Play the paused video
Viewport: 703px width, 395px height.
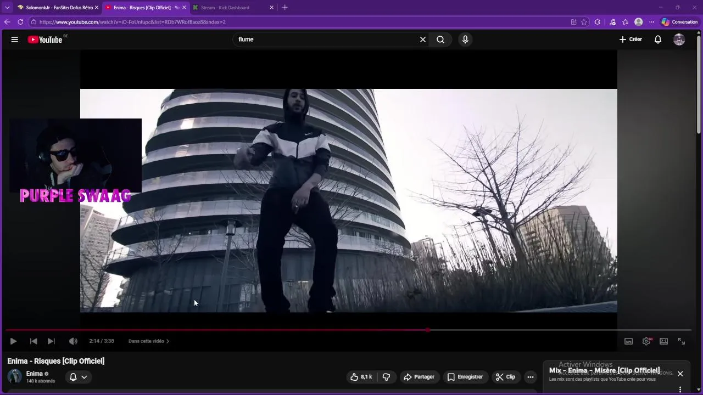(13, 341)
